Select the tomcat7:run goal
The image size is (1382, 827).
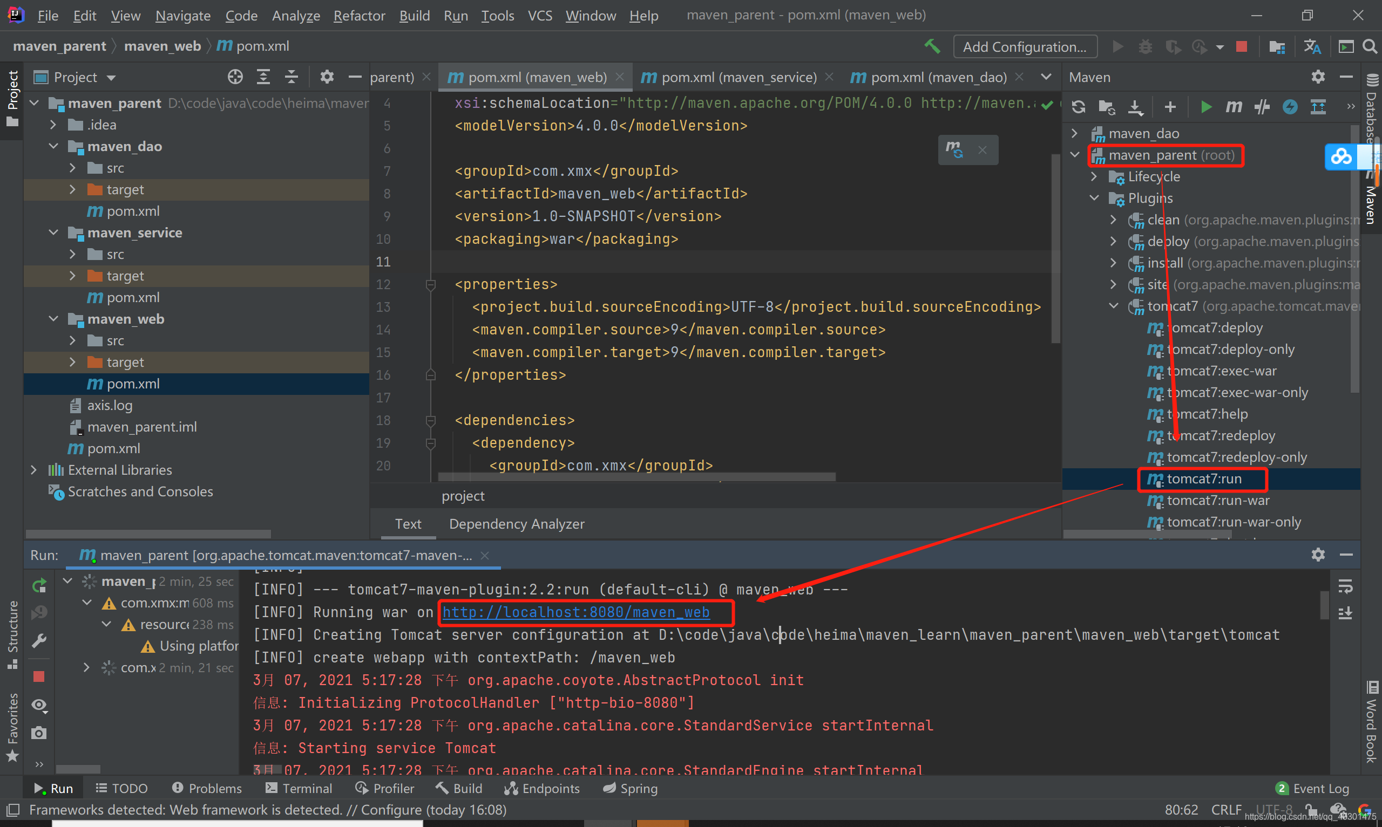(1204, 479)
